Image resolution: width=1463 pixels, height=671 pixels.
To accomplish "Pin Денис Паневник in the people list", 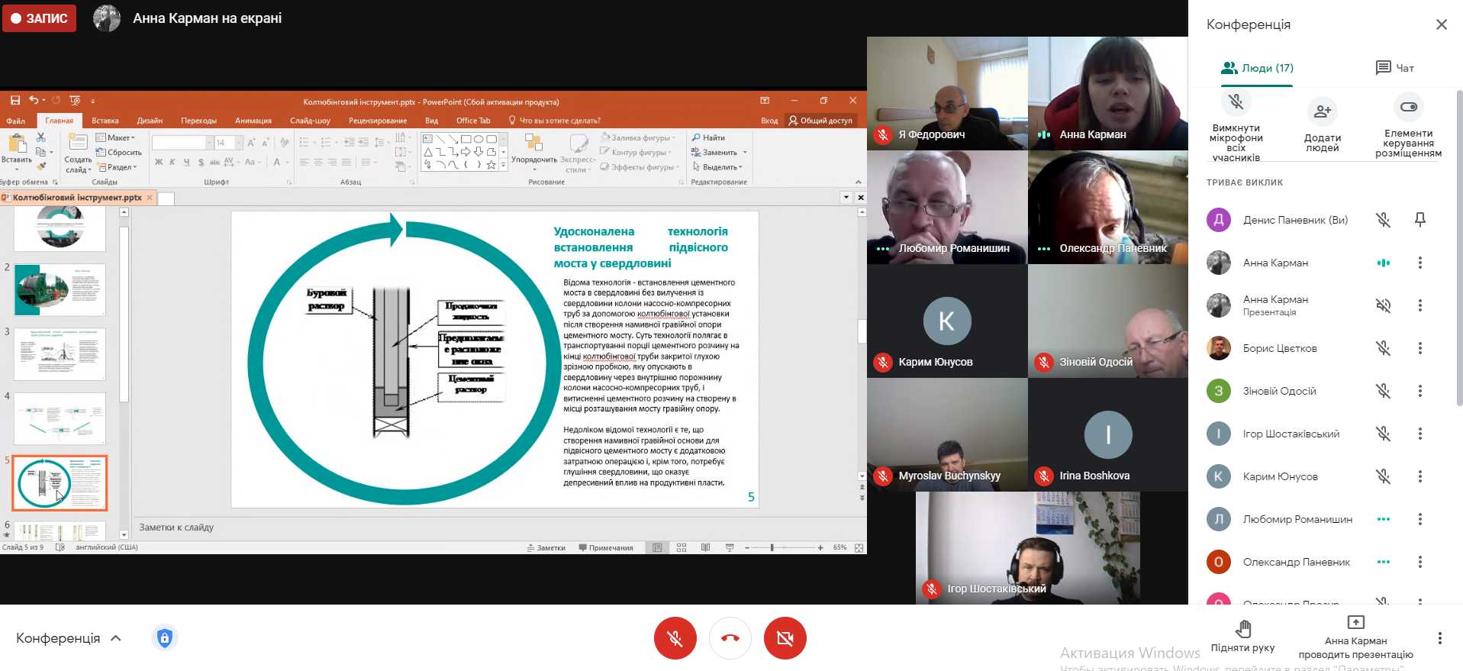I will (1419, 220).
